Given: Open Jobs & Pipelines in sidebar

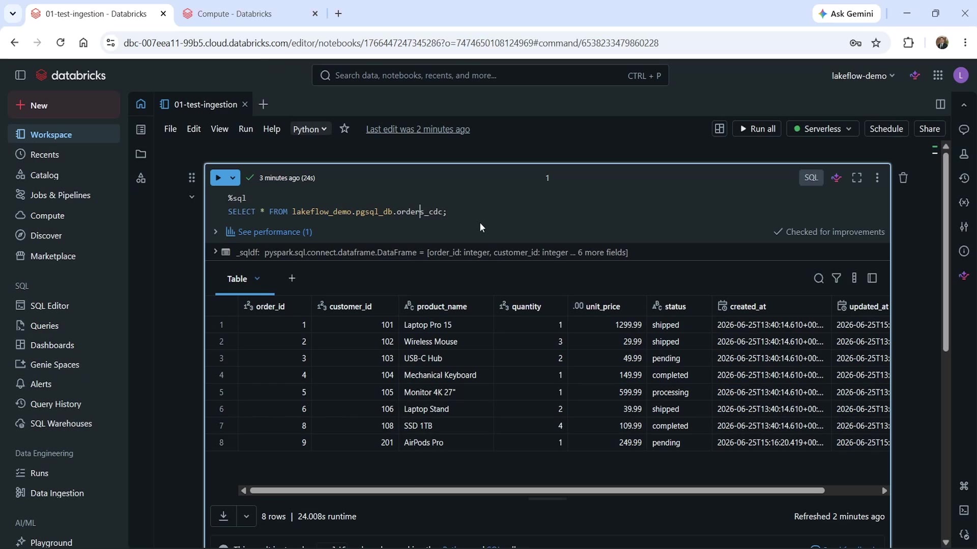Looking at the screenshot, I should pyautogui.click(x=64, y=195).
